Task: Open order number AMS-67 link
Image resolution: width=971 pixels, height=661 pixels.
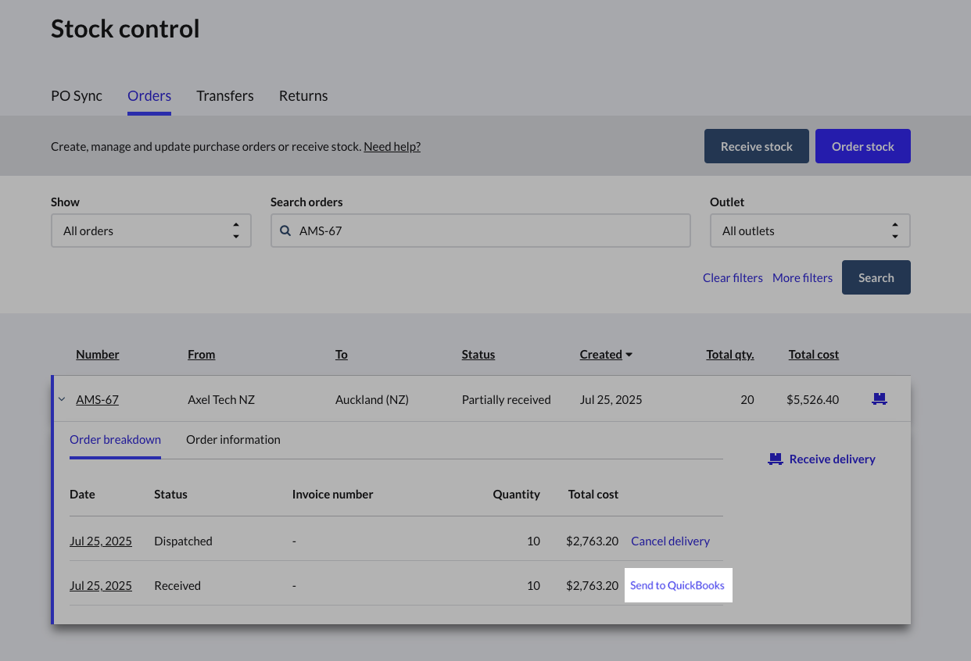Action: [x=97, y=399]
